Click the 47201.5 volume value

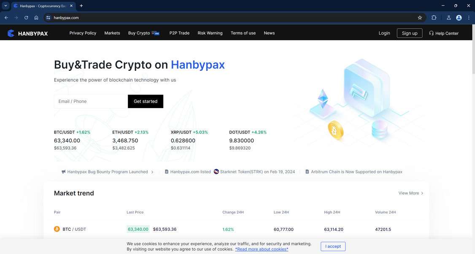[383, 230]
